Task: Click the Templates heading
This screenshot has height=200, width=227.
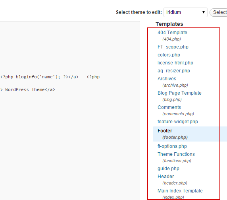Action: [x=169, y=24]
